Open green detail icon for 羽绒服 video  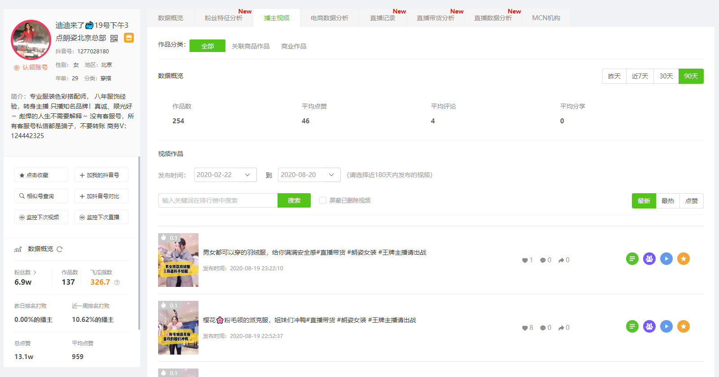[632, 259]
